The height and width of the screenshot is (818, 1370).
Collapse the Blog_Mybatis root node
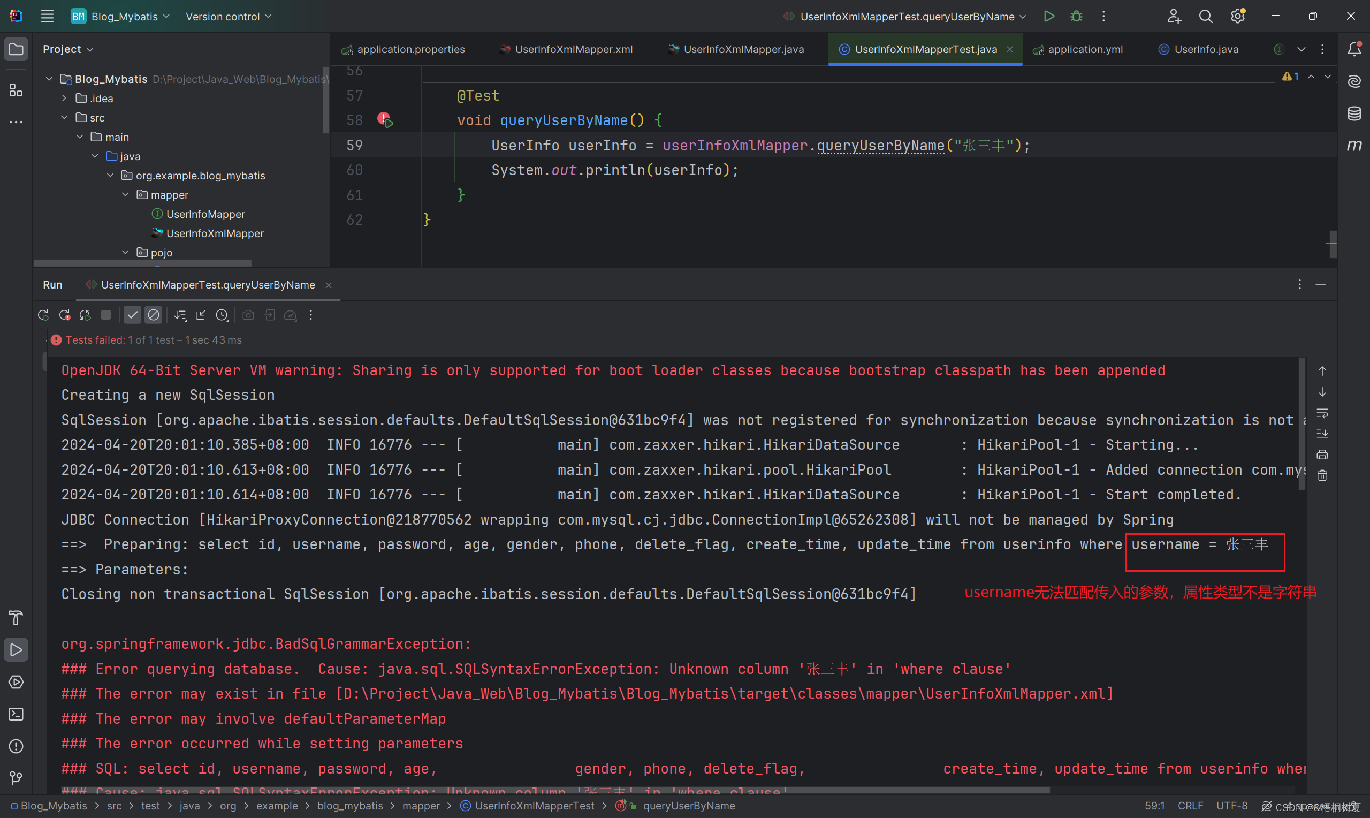pyautogui.click(x=49, y=79)
